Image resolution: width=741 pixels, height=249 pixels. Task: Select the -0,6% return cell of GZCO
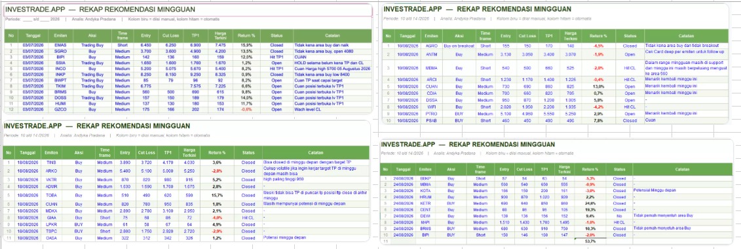pos(247,109)
